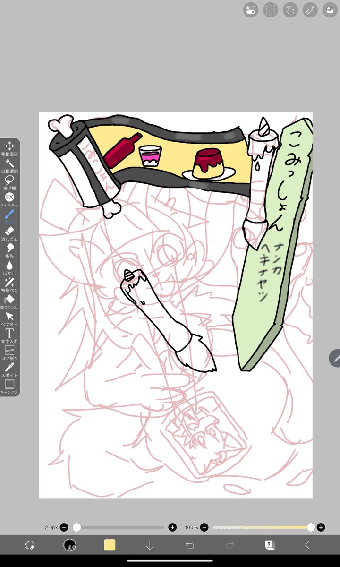Decrease brush thickness with minus button

coord(64,527)
